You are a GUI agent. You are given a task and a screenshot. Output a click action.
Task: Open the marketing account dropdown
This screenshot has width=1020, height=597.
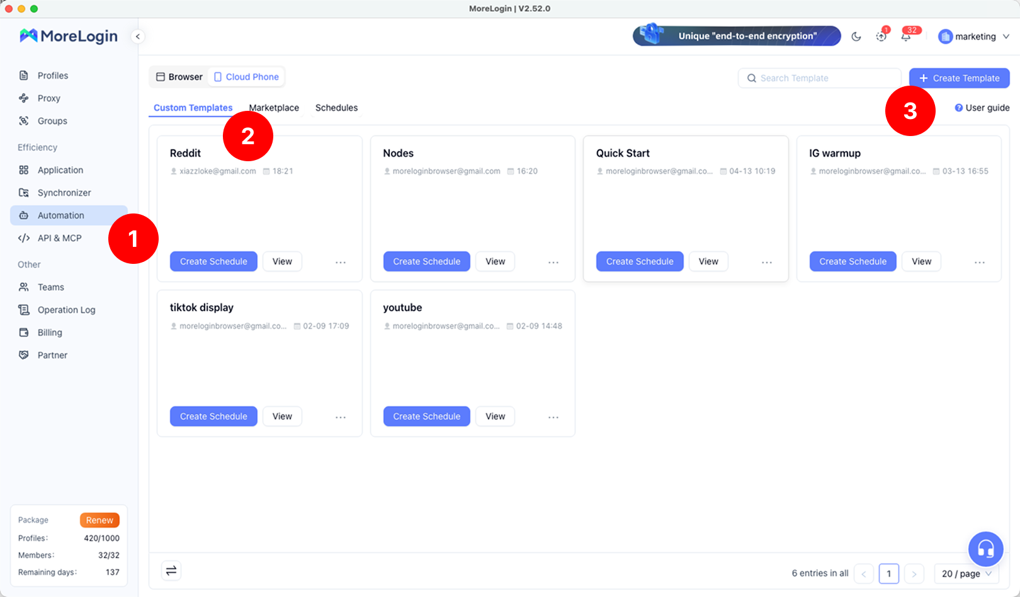click(973, 37)
